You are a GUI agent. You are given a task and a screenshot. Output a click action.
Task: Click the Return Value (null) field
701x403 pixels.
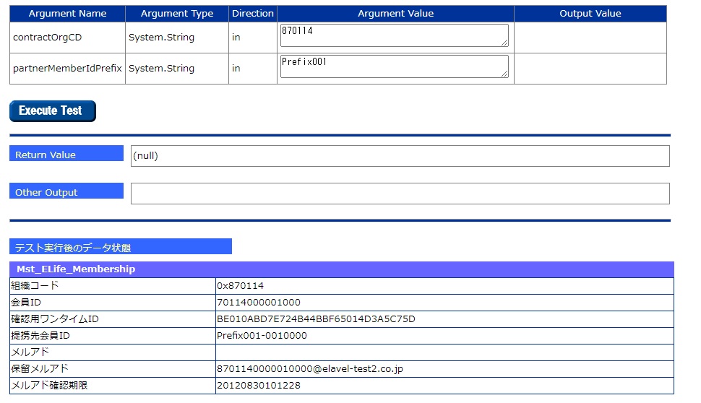pos(400,156)
